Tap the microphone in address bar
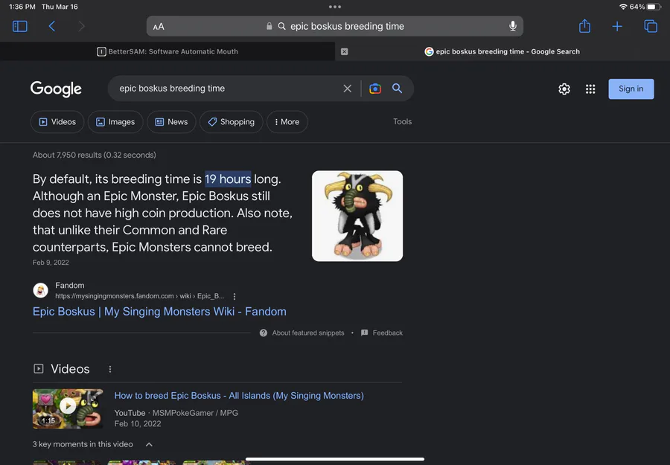 (513, 27)
